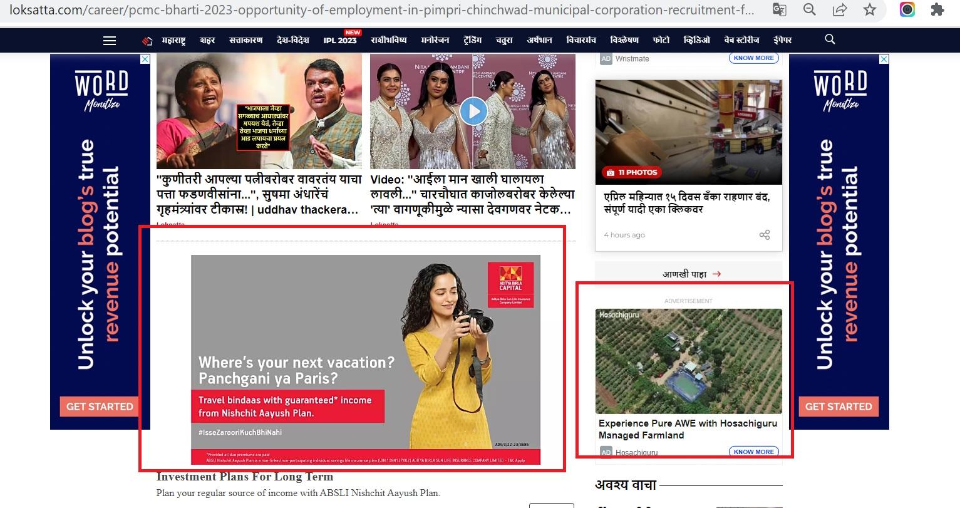960x508 pixels.
Task: Click KNOW MORE on the Hosachiguru ad
Action: pos(754,452)
